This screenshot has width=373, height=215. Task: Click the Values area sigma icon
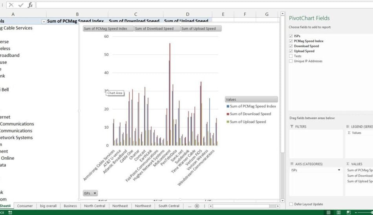(x=348, y=164)
